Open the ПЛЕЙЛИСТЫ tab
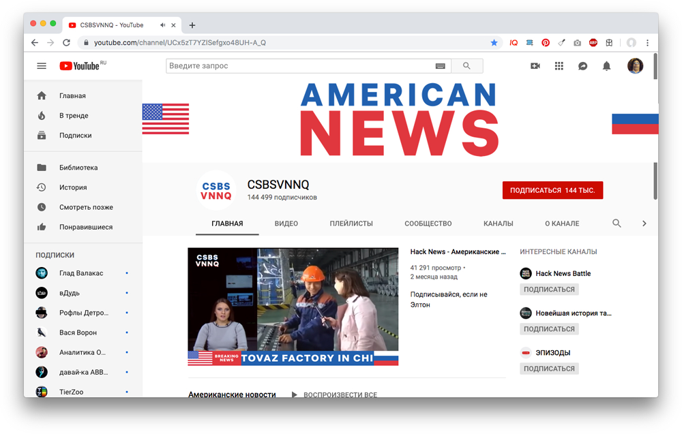 pos(351,223)
